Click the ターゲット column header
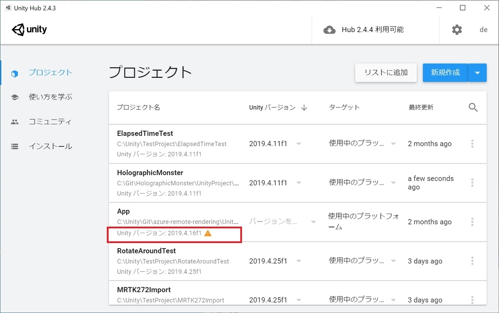This screenshot has width=499, height=313. coord(344,107)
